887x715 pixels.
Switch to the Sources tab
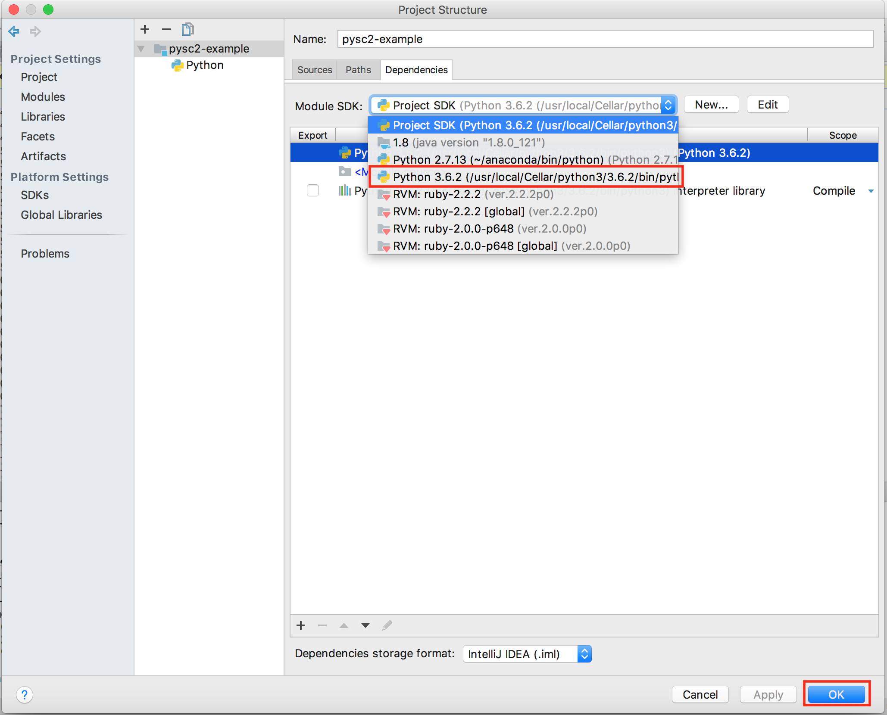(x=315, y=70)
